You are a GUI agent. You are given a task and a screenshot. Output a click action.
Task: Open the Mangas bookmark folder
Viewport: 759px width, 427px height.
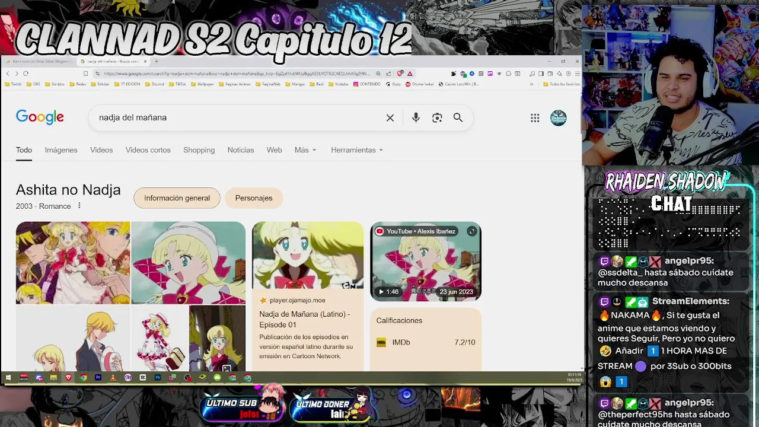[295, 84]
